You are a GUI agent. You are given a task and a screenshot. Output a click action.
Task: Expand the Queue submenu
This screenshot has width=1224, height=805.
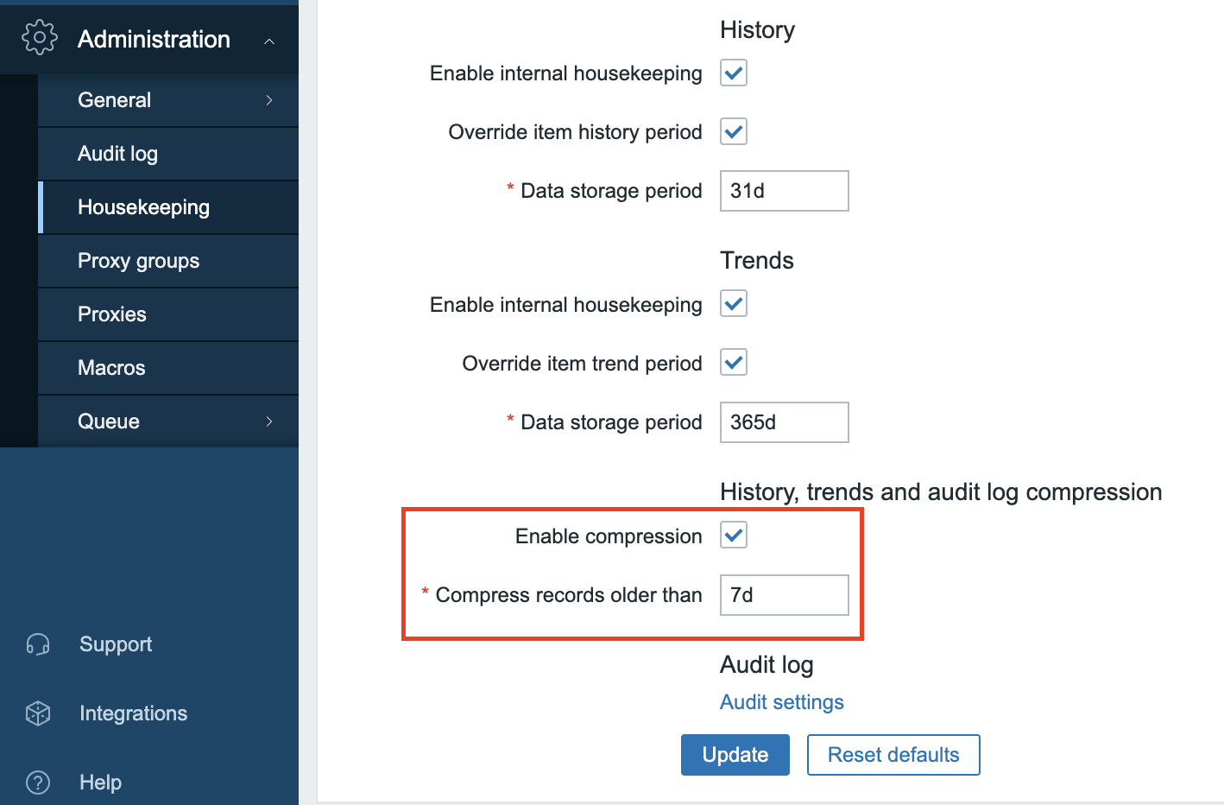[268, 422]
